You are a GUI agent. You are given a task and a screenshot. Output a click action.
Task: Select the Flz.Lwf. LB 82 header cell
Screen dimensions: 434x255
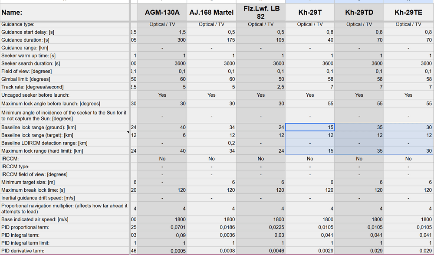point(261,13)
